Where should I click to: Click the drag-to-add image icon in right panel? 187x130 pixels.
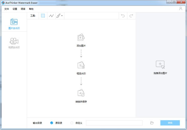click(x=160, y=65)
